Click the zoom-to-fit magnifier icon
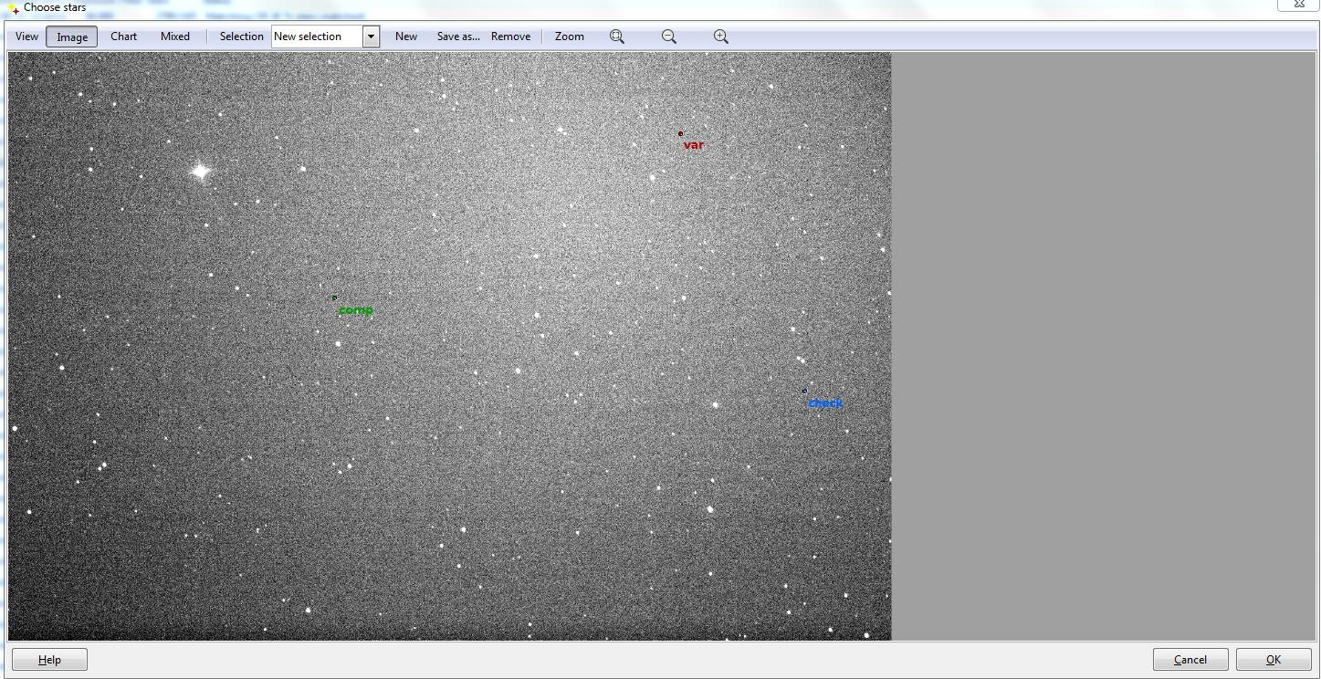The height and width of the screenshot is (679, 1321). pos(617,37)
